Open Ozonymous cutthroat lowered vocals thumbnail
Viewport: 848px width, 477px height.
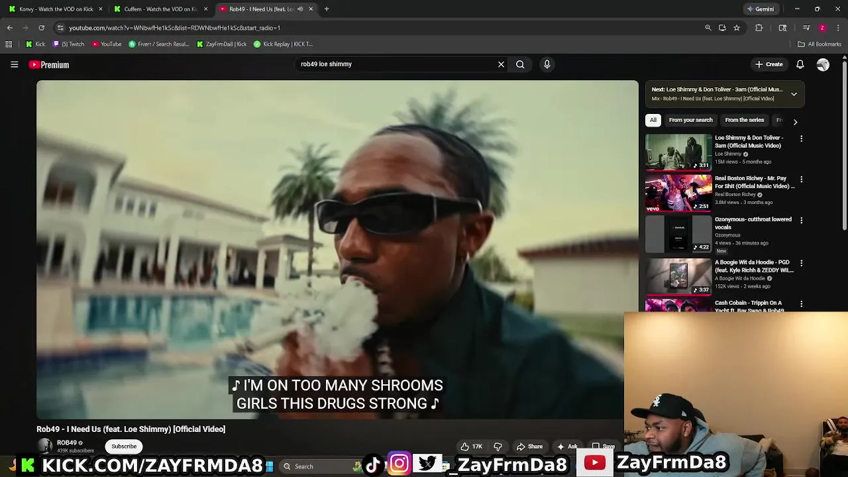point(678,235)
